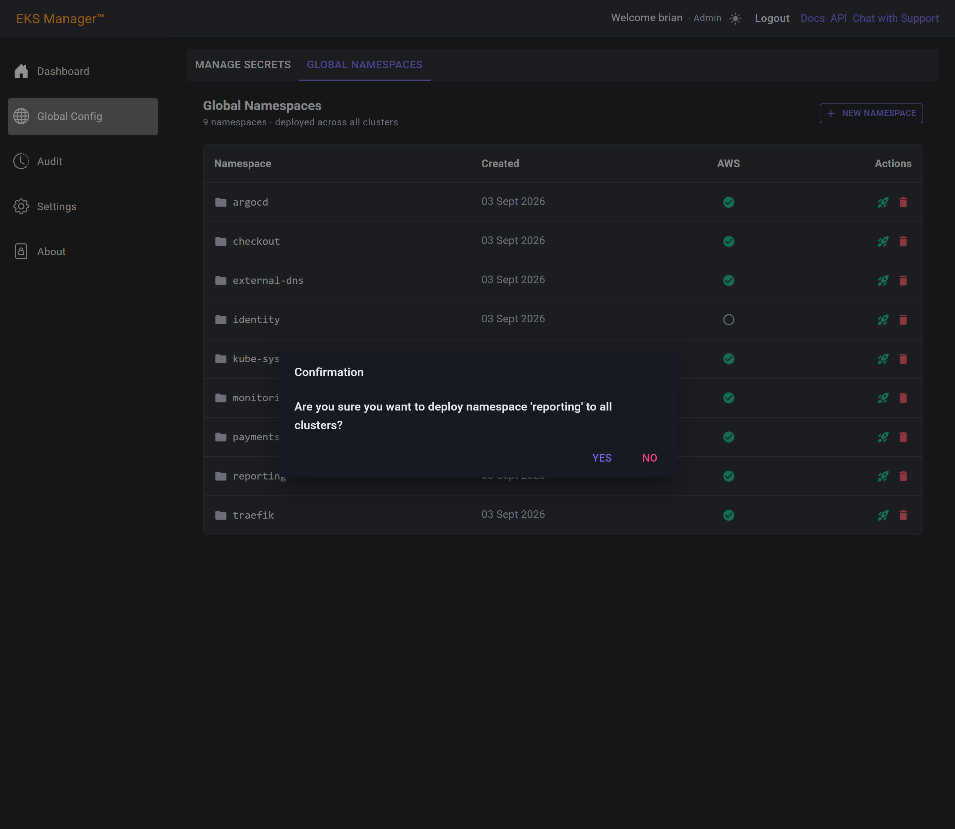This screenshot has height=829, width=955.
Task: Deploy the checkout namespace rocket icon
Action: point(883,241)
